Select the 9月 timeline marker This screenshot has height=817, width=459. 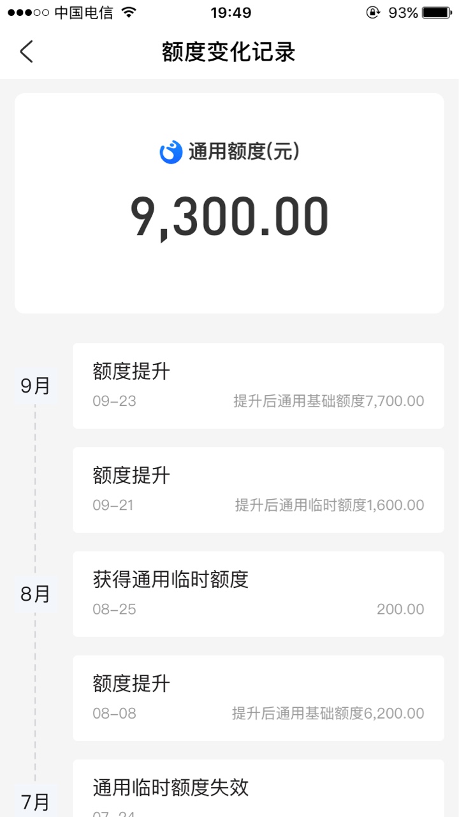coord(35,386)
